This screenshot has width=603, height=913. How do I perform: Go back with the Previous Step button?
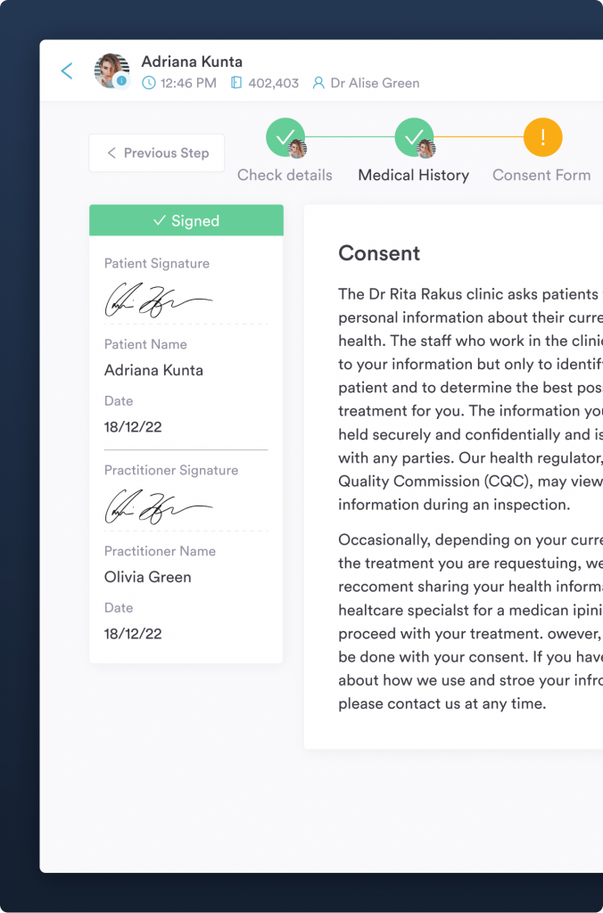157,153
